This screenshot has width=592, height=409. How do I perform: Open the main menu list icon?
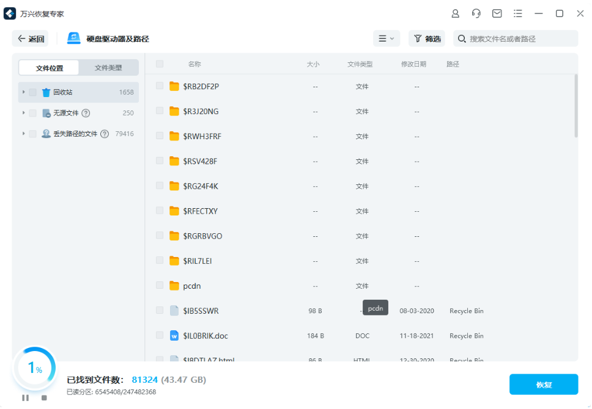click(x=517, y=13)
